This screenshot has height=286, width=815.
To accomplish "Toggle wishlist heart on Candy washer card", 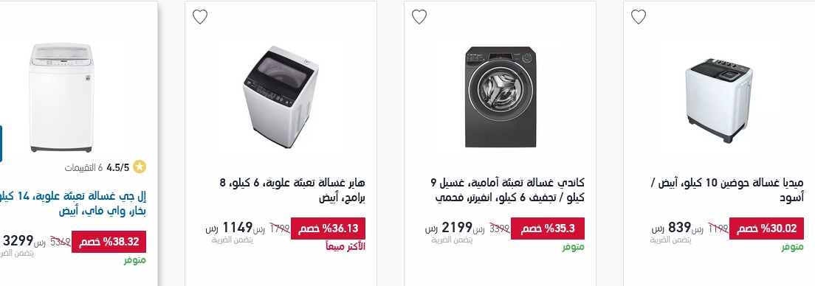I will (x=419, y=17).
